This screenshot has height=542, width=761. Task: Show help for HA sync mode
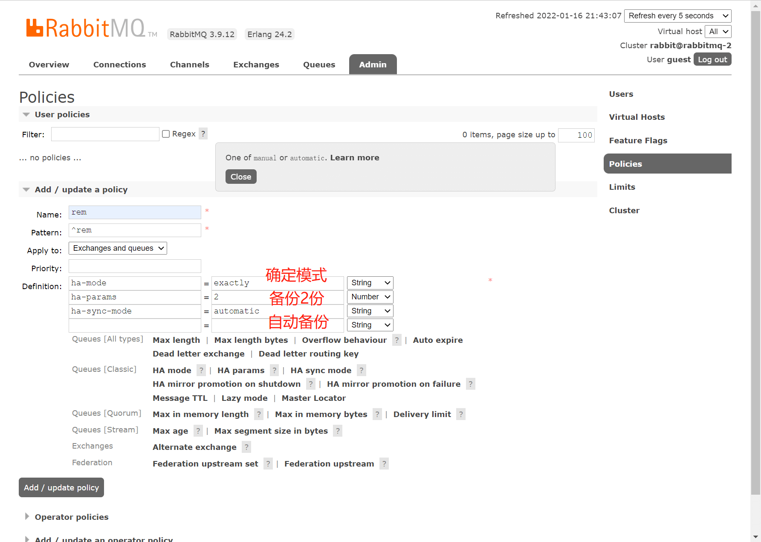(x=362, y=371)
